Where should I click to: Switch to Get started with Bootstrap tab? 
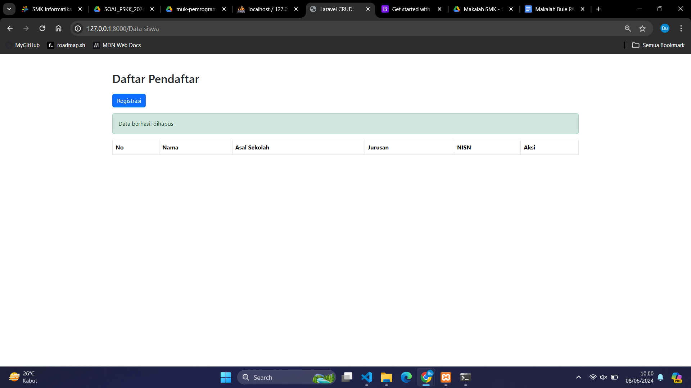410,9
